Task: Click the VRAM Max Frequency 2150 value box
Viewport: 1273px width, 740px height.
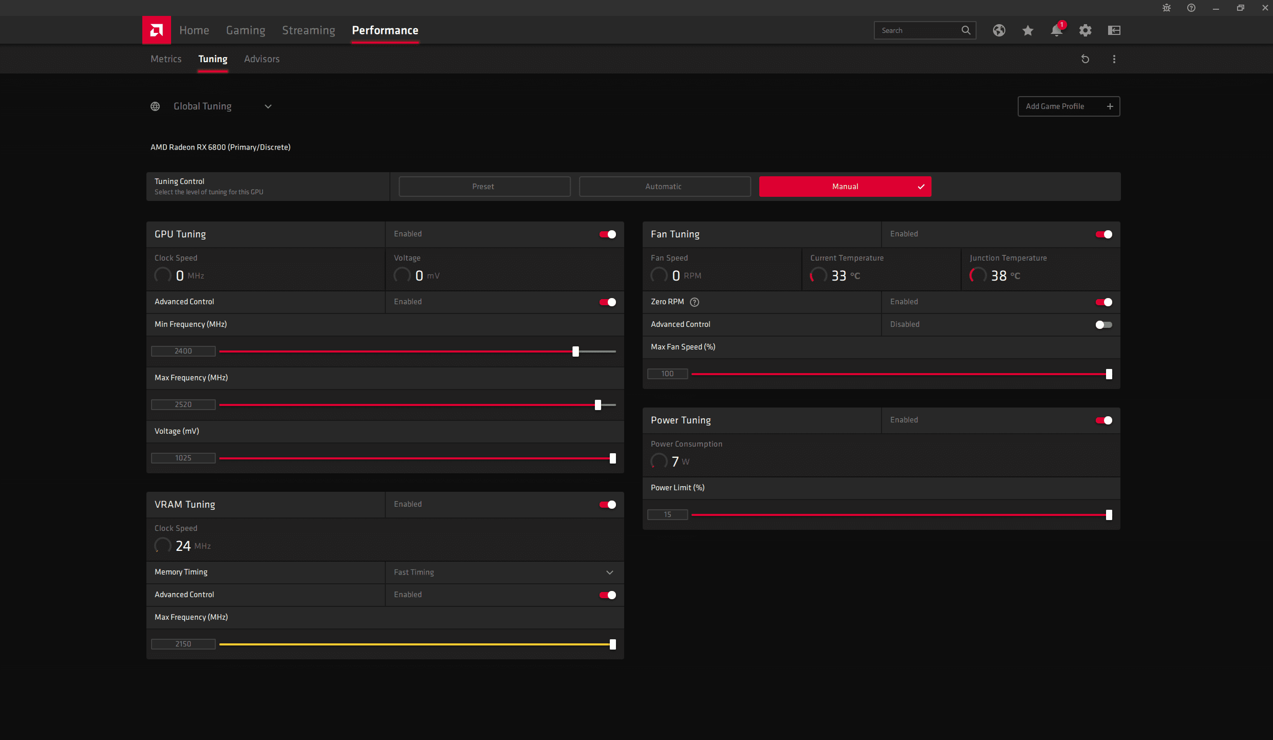Action: coord(183,644)
